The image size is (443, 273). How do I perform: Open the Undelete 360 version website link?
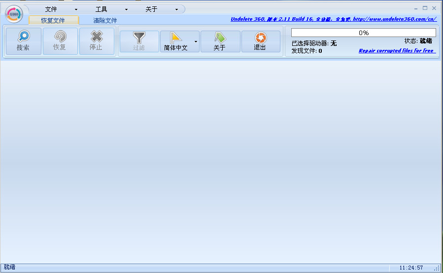[334, 19]
